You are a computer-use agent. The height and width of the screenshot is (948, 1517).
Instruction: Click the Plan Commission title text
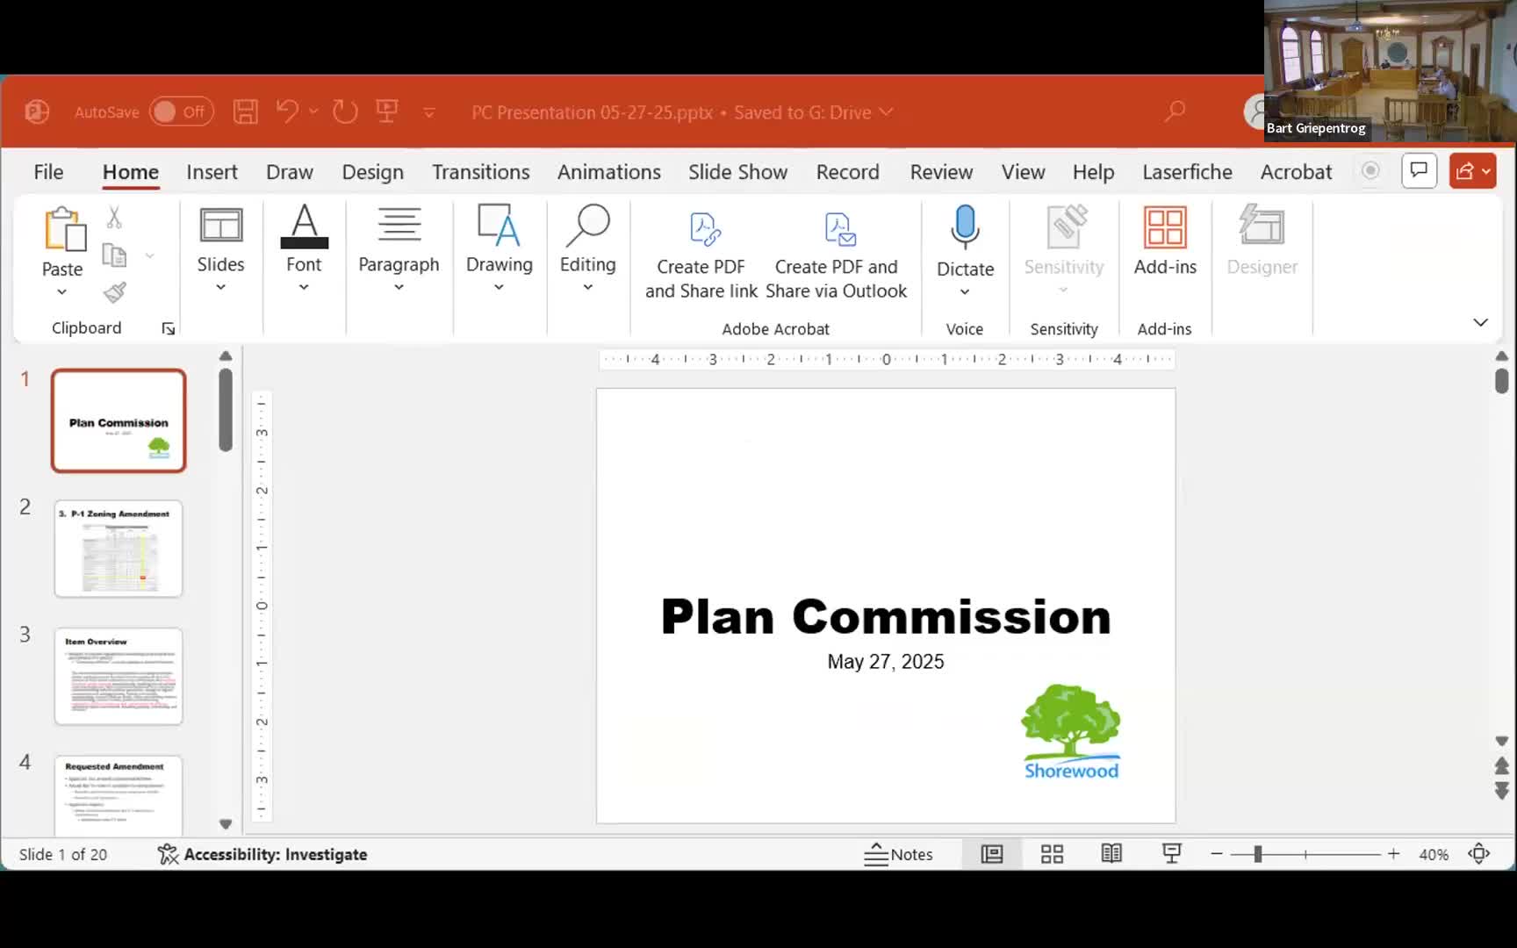tap(886, 616)
